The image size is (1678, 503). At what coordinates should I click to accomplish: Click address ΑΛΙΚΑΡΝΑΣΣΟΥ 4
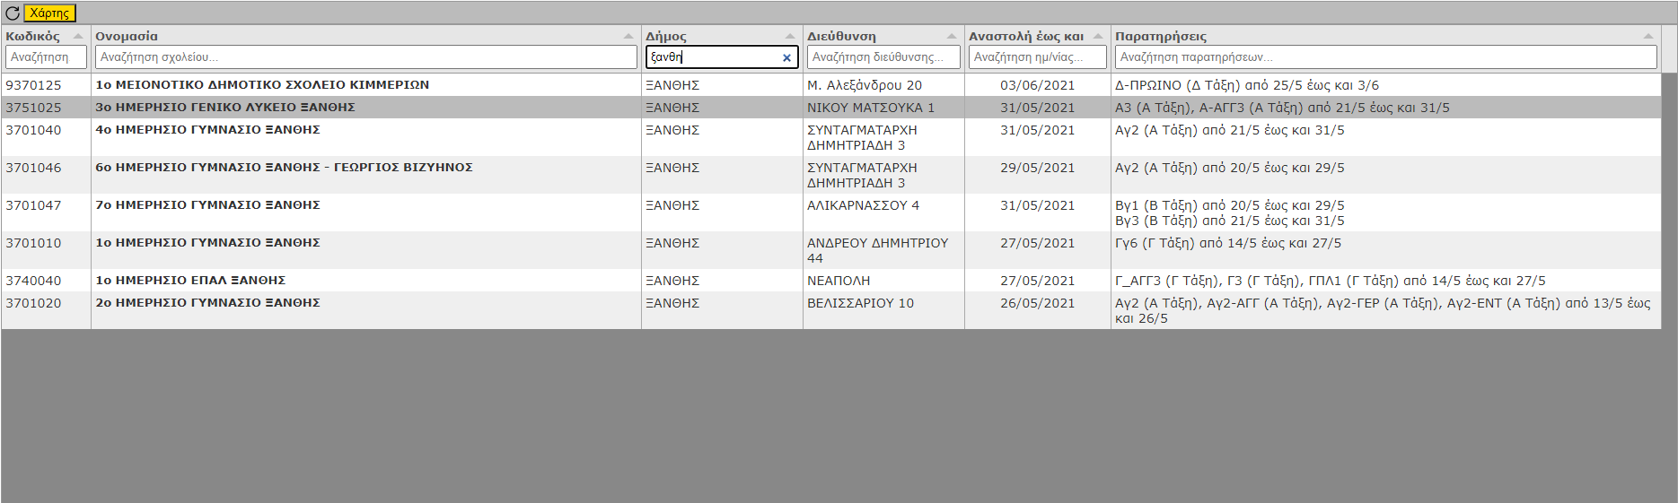coord(863,205)
